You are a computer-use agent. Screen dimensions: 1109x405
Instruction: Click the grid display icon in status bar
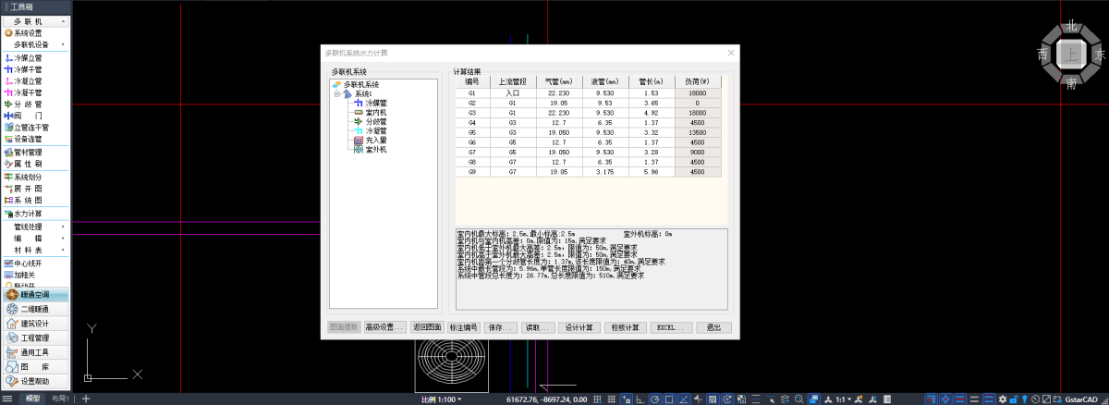pyautogui.click(x=610, y=399)
